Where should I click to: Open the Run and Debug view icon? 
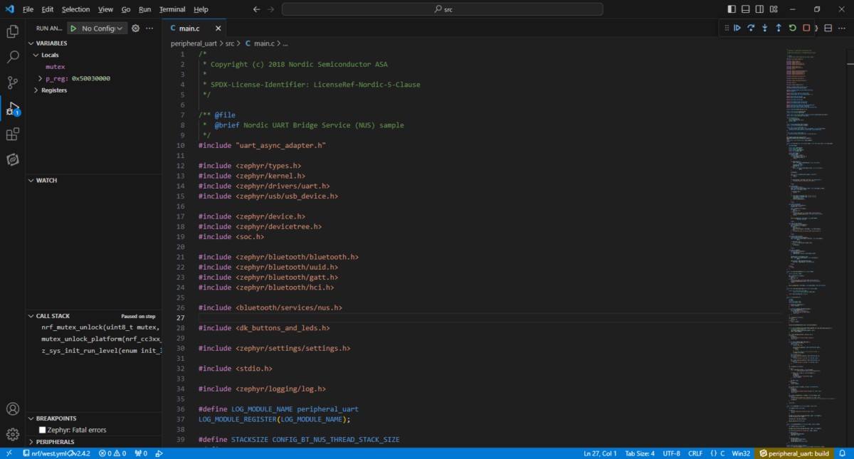point(13,109)
